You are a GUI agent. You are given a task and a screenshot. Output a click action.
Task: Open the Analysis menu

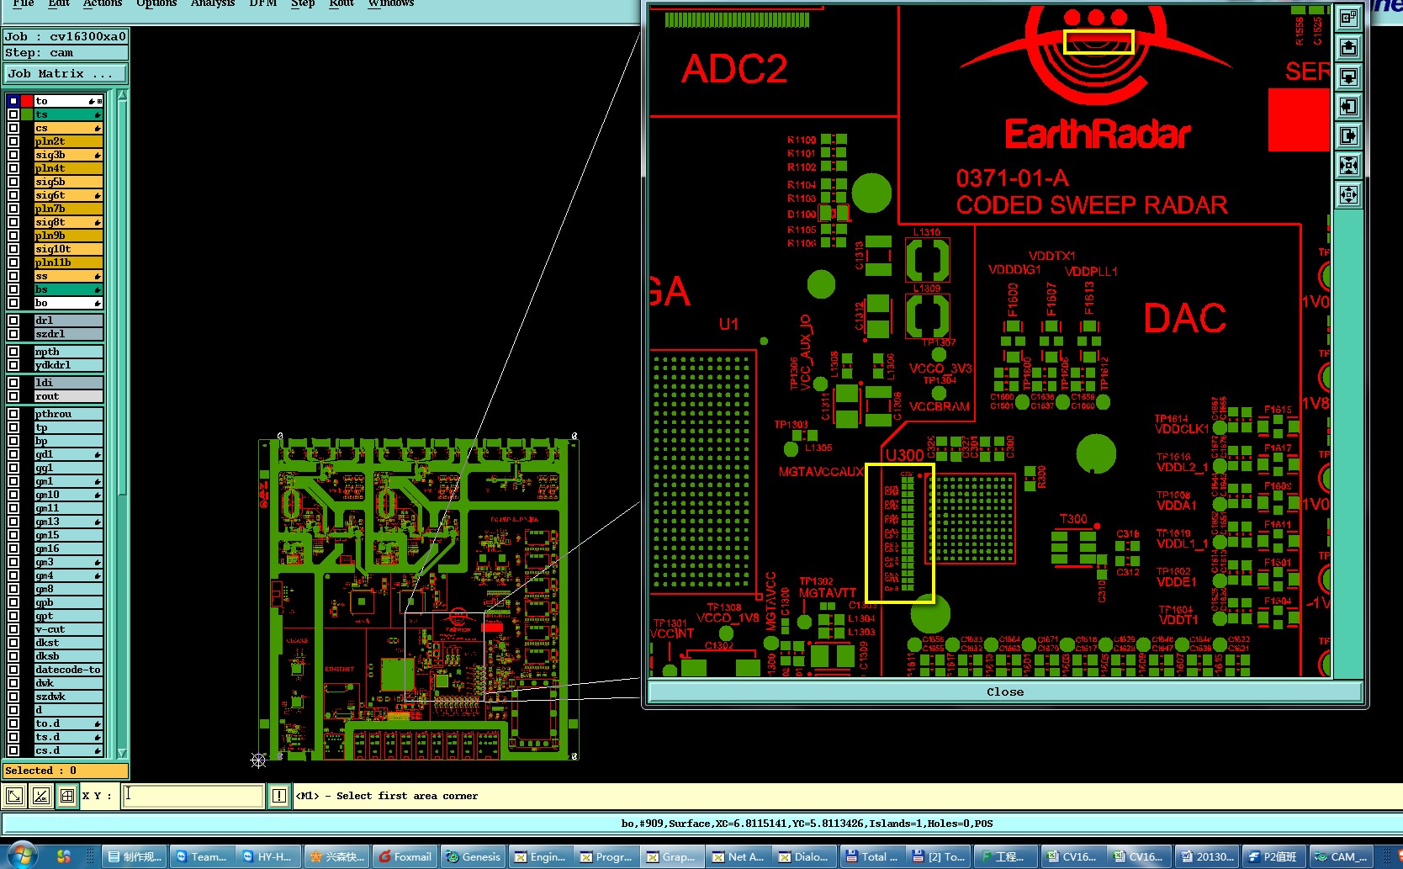click(213, 3)
